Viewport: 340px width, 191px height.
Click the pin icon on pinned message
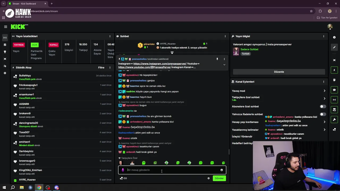(x=217, y=59)
